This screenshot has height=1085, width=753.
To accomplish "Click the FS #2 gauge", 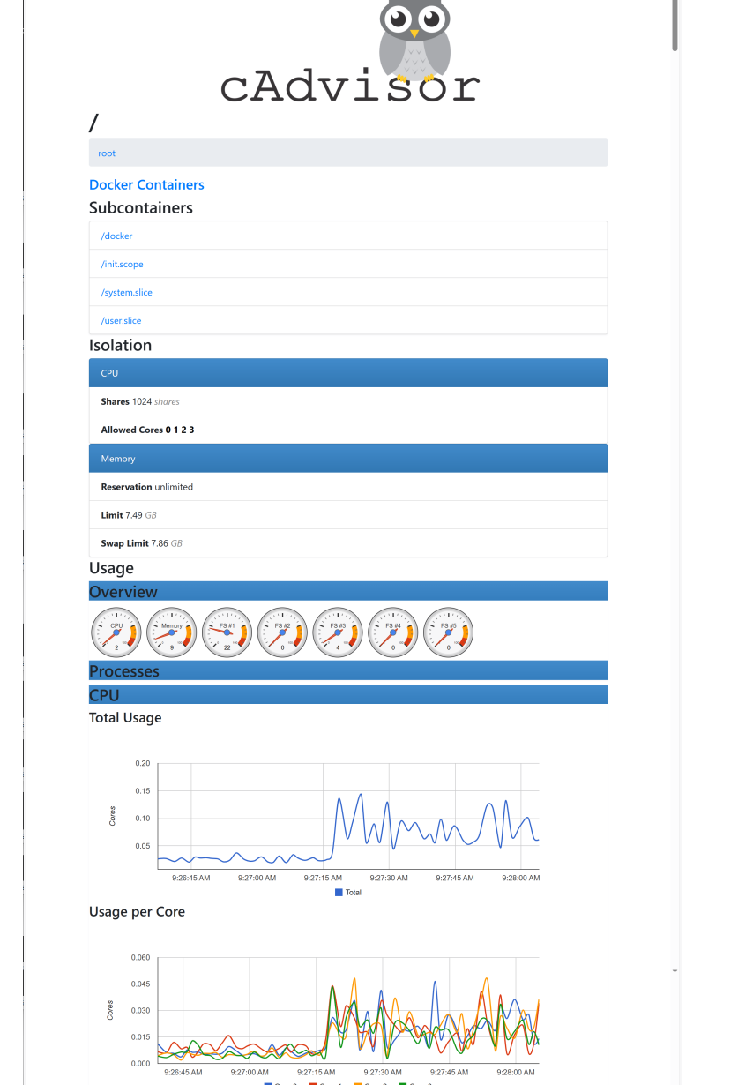I will [283, 632].
